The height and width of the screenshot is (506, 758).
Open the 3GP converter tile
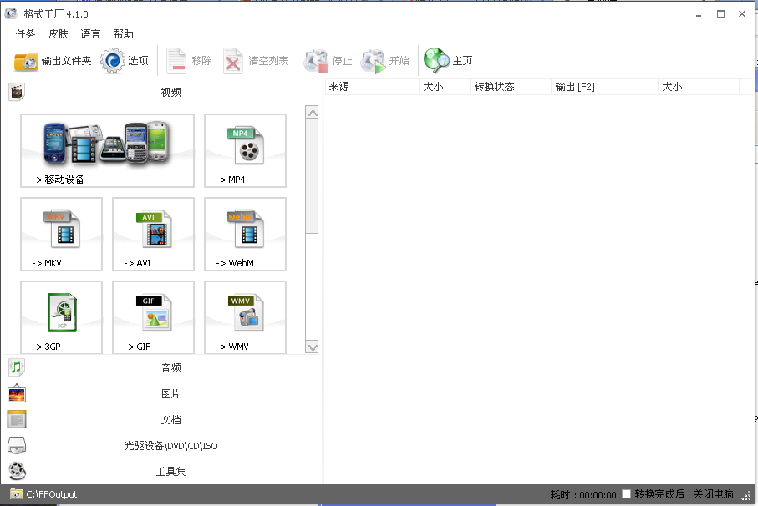(61, 317)
